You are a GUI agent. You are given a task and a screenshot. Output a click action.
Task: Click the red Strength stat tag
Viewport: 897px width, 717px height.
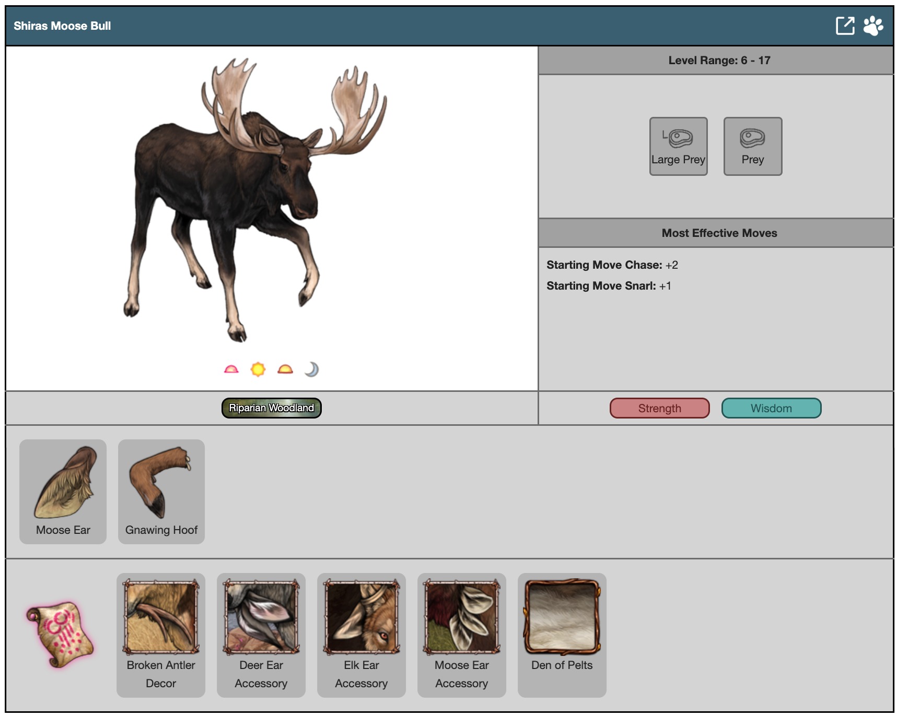(659, 408)
